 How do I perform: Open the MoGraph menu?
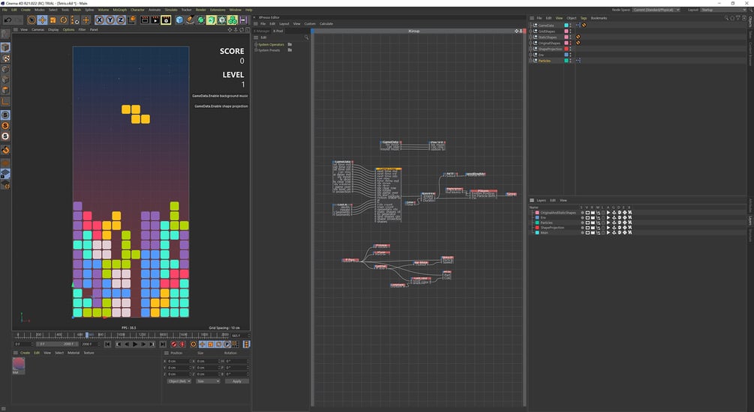tap(120, 10)
